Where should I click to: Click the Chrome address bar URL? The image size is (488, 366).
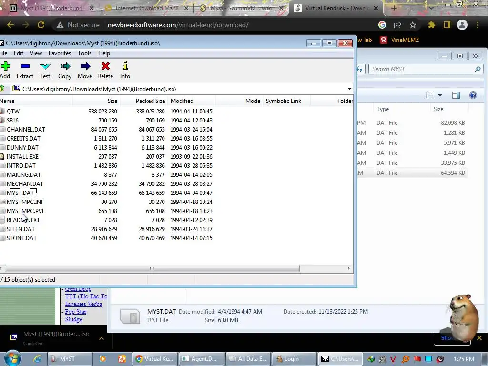click(178, 25)
